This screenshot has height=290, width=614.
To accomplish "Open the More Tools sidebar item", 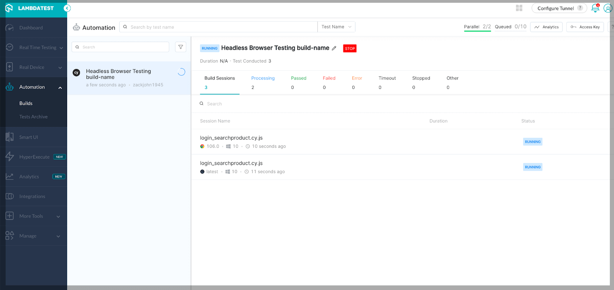I will [x=31, y=216].
